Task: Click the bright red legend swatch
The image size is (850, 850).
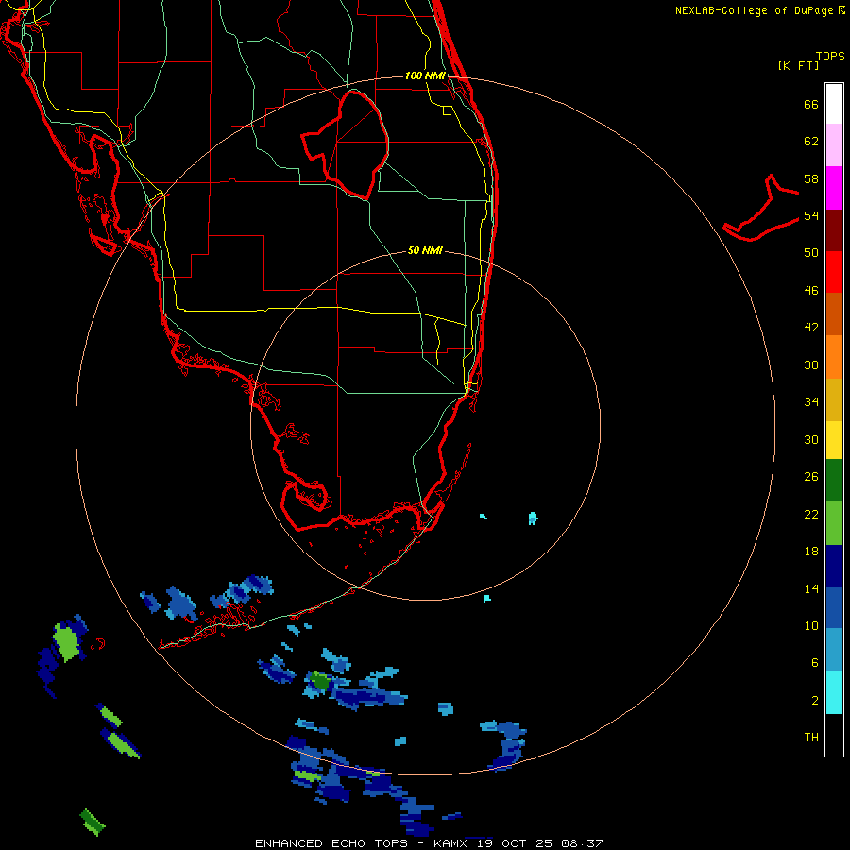Action: (x=834, y=272)
